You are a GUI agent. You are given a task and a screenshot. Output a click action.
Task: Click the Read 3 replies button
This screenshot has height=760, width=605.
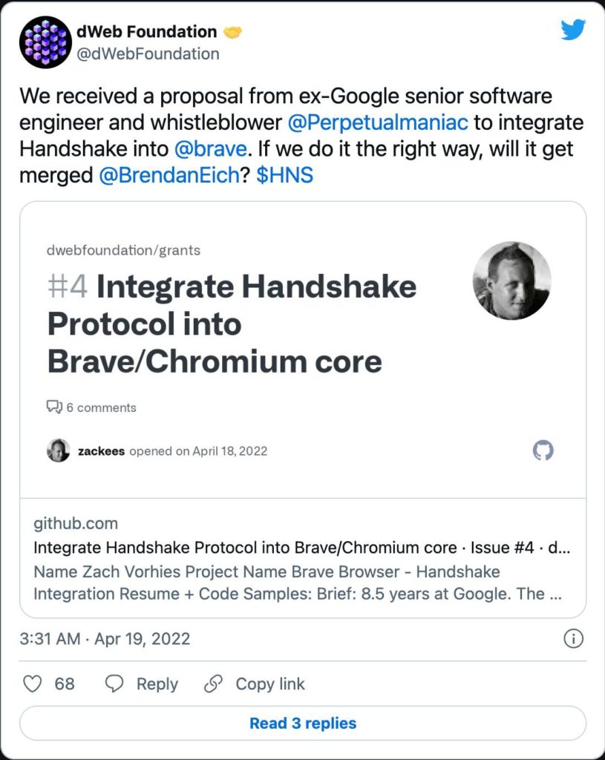303,723
